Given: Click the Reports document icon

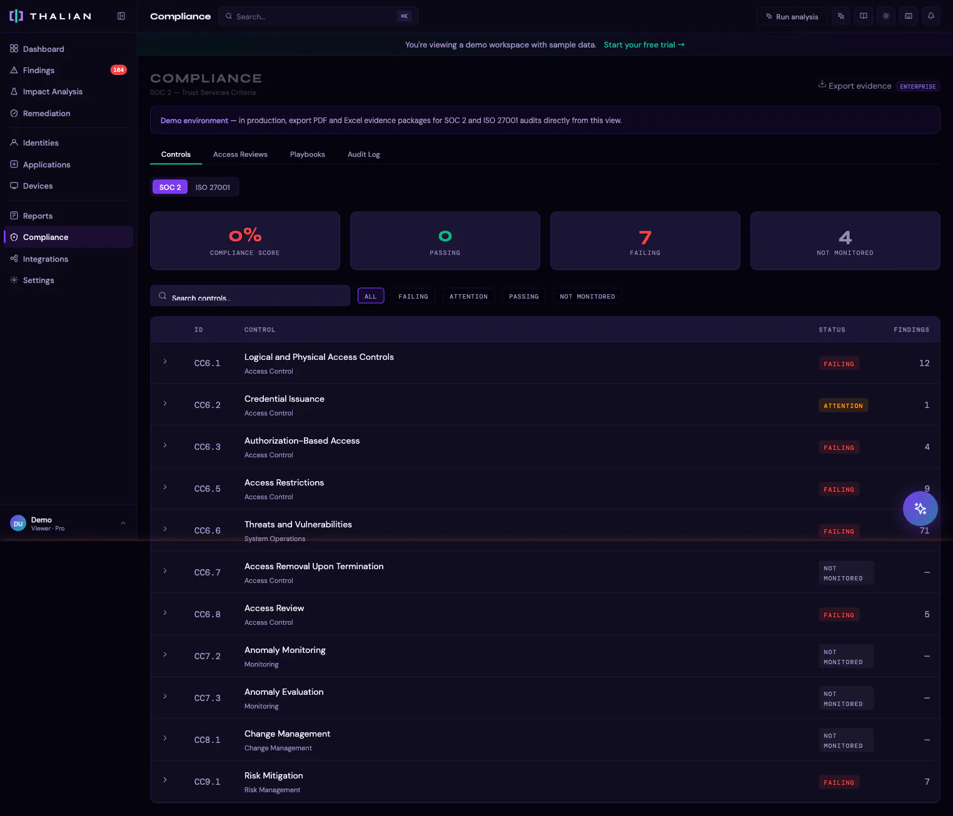Looking at the screenshot, I should (x=14, y=216).
